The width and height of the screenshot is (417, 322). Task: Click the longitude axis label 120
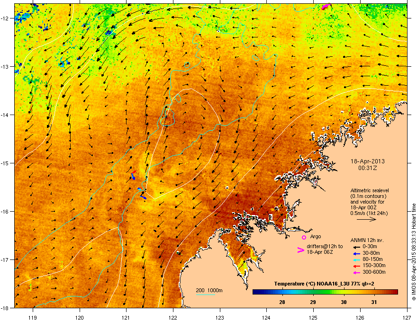80,317
